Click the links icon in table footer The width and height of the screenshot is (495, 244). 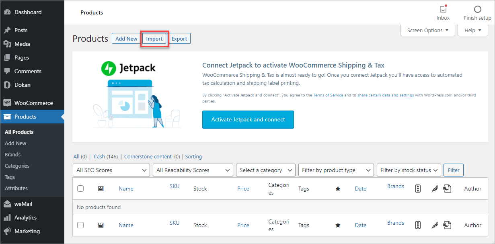click(x=447, y=225)
